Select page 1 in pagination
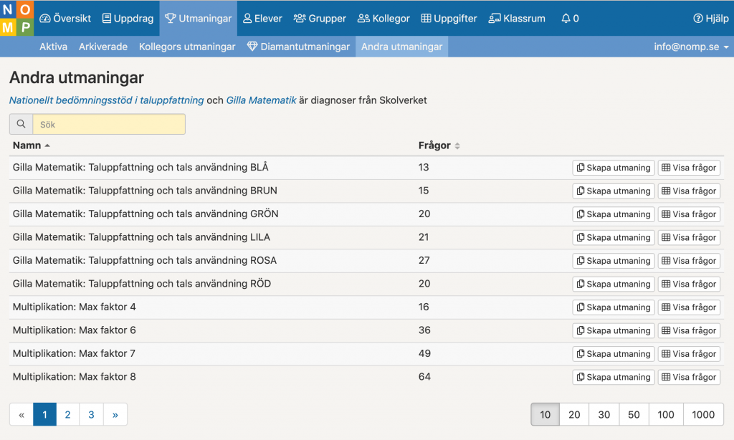Viewport: 734px width, 440px height. (45, 414)
